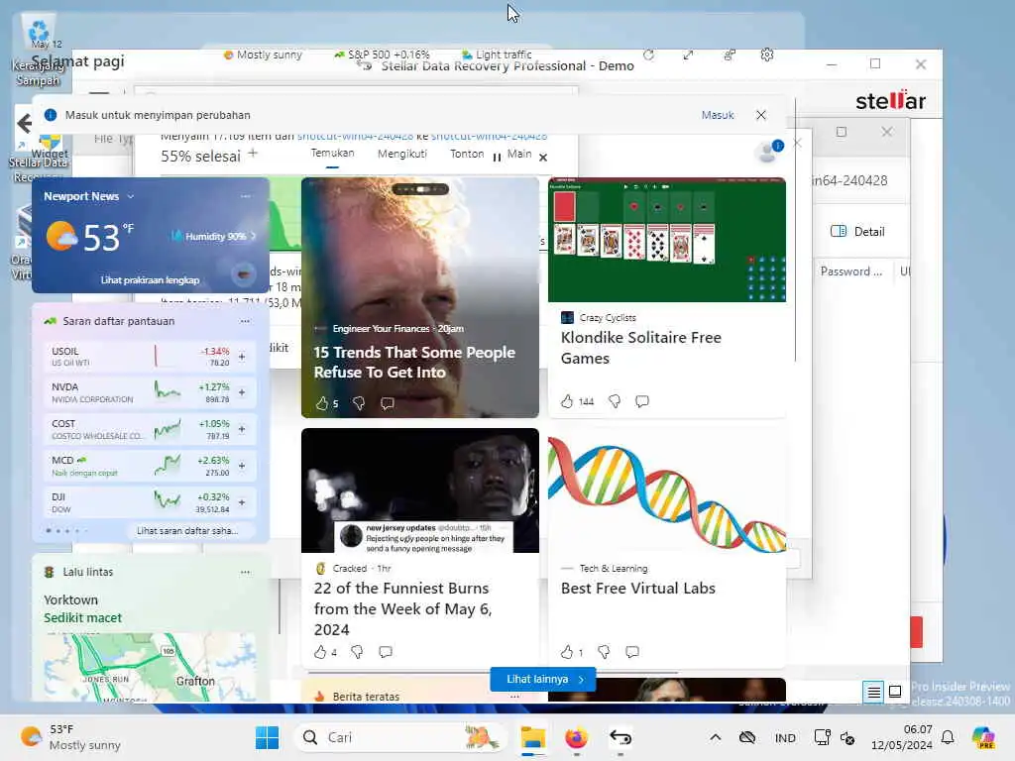Viewport: 1015px width, 761px height.
Task: Open the widgets profile avatar
Action: pos(768,152)
